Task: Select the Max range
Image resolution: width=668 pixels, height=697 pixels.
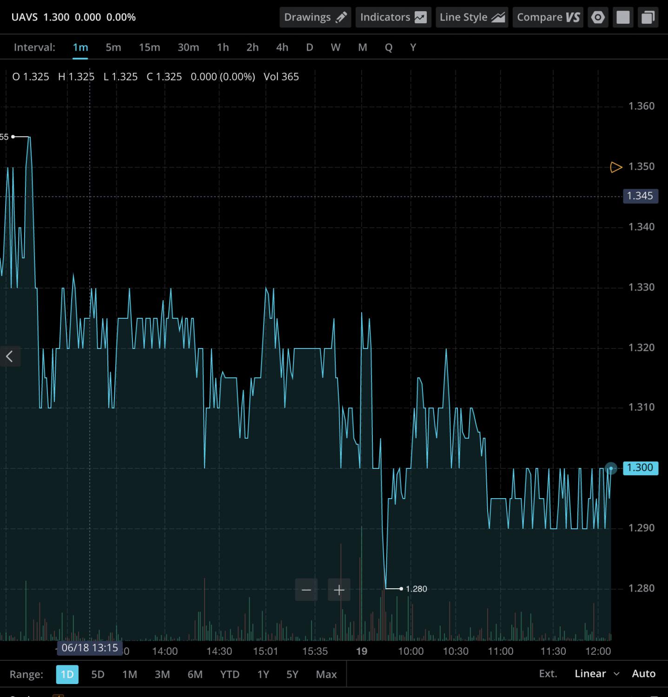Action: coord(326,674)
